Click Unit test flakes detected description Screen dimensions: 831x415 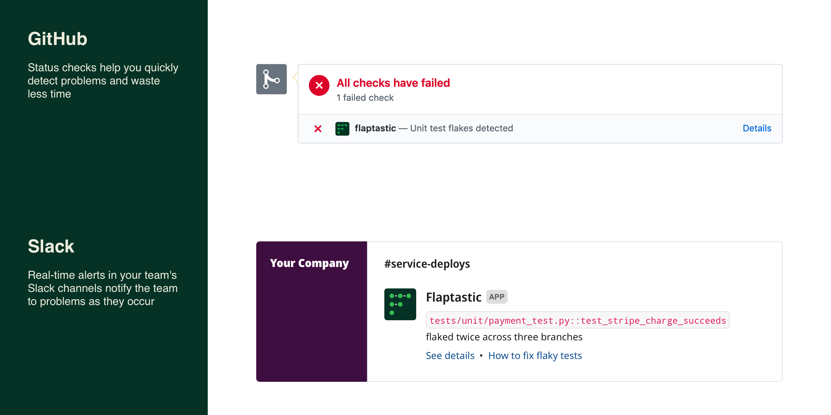coord(462,128)
